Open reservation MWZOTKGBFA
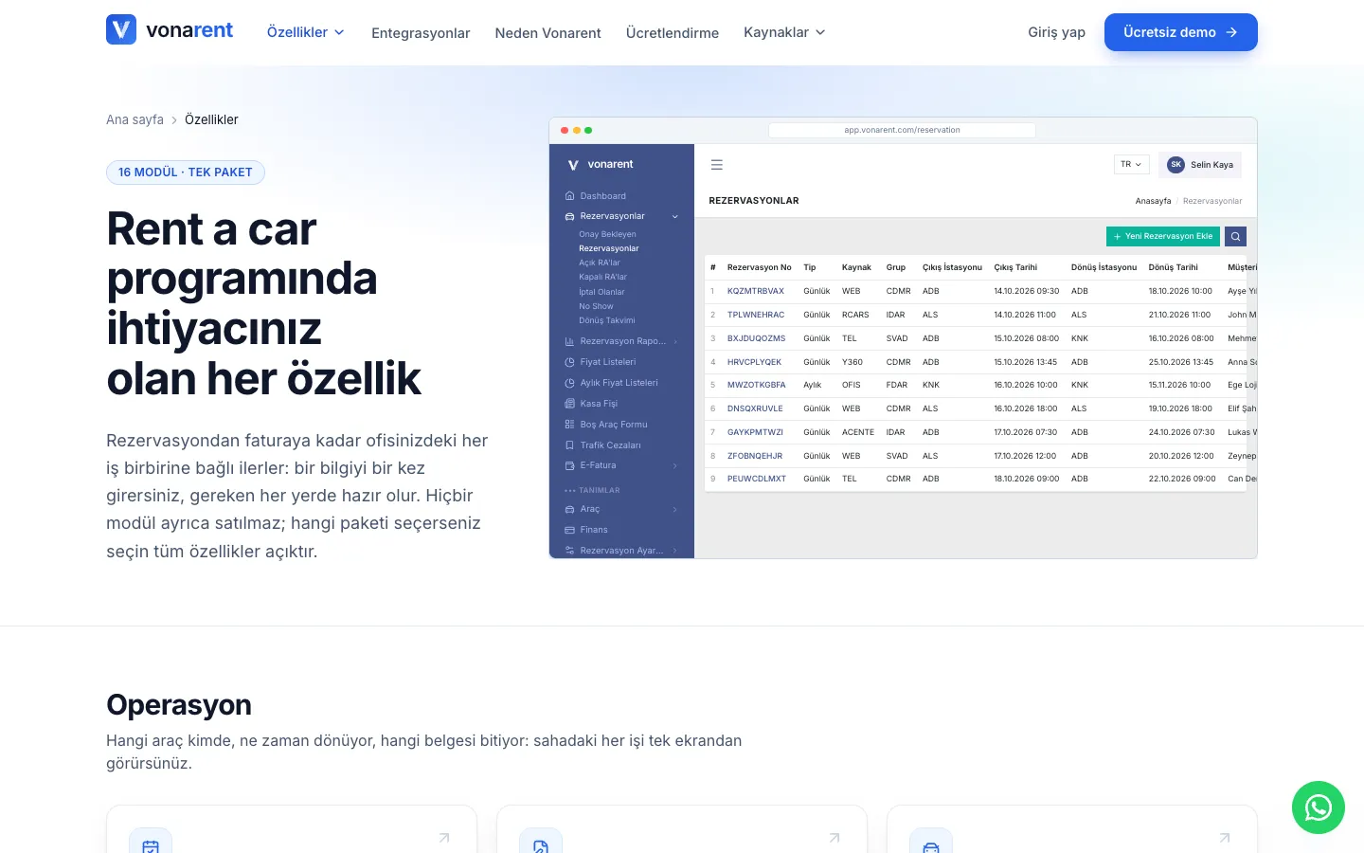 click(x=757, y=385)
